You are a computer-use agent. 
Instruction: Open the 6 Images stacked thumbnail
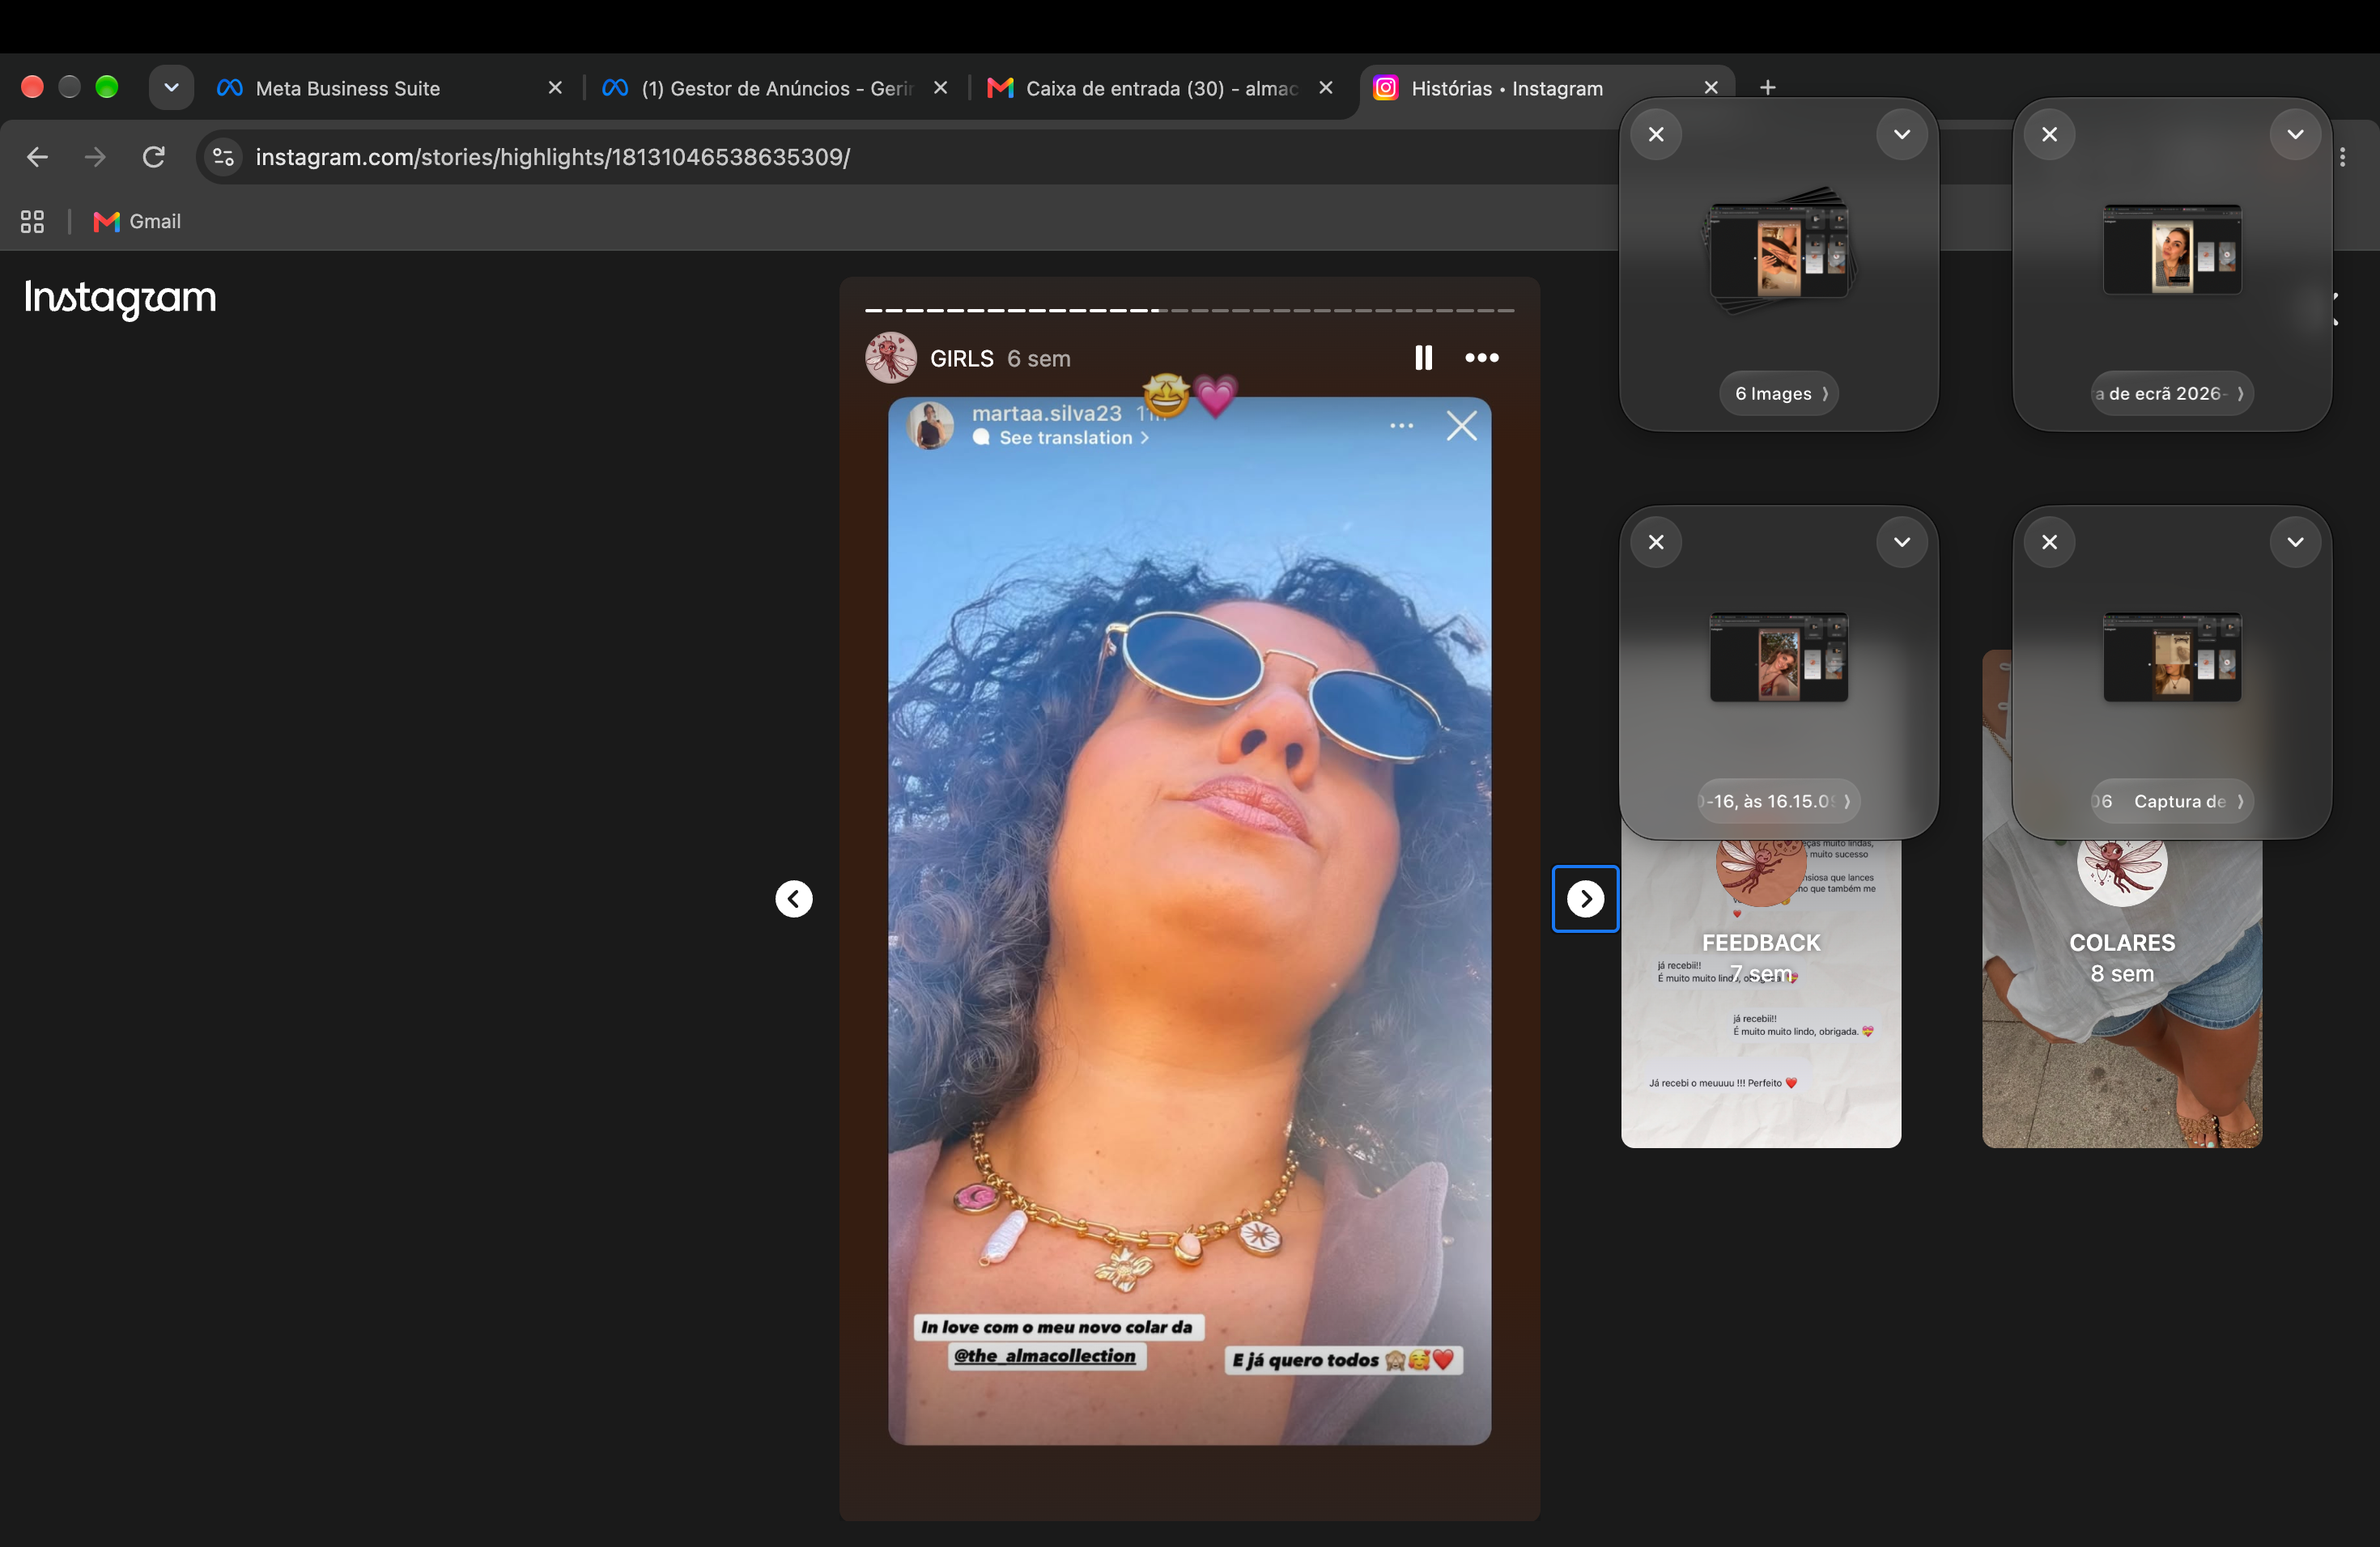coord(1779,251)
